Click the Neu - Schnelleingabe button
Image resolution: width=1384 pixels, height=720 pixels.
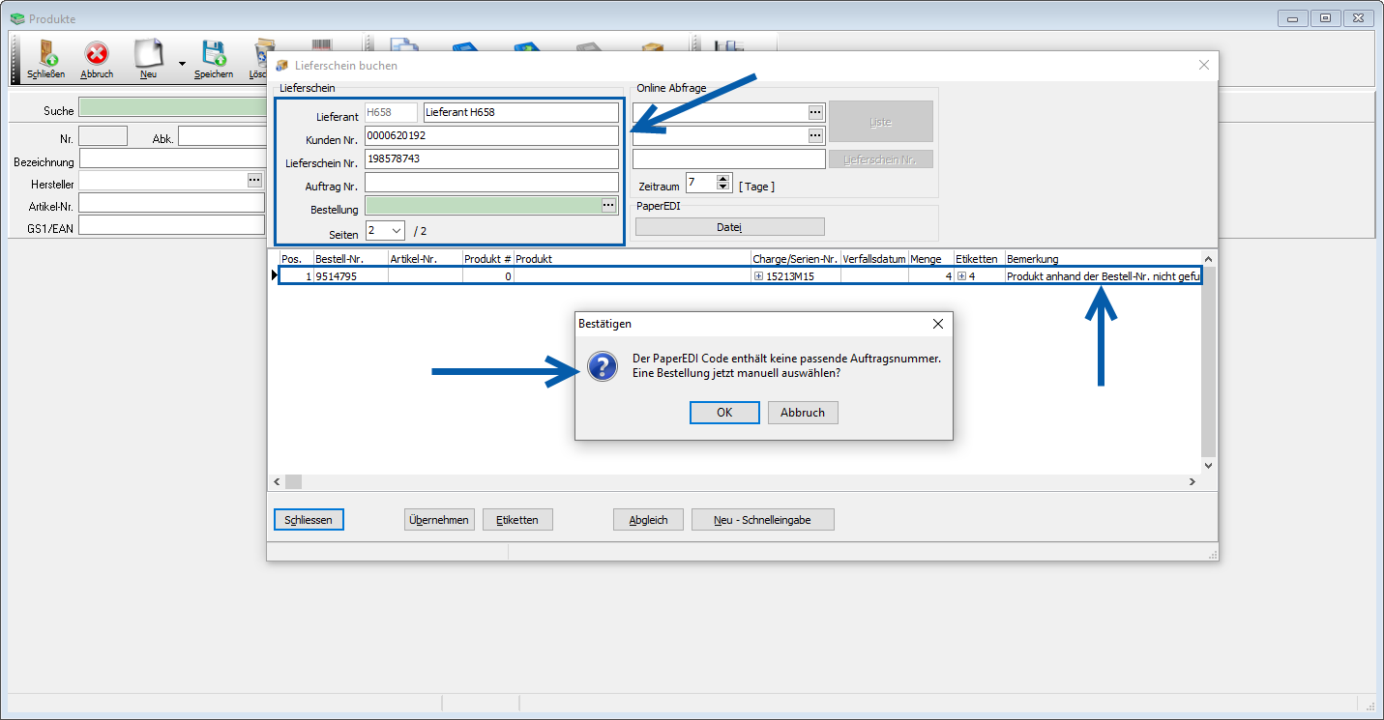point(762,520)
